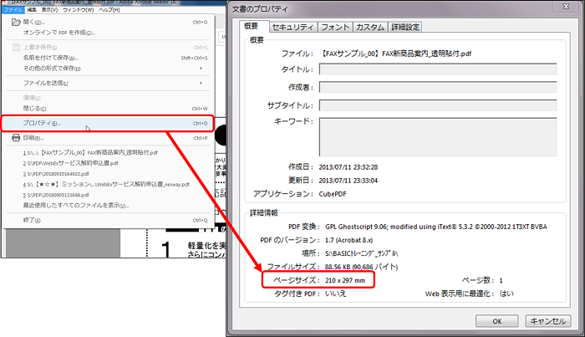
Task: Click the ページ数 value 1
Action: [x=501, y=280]
